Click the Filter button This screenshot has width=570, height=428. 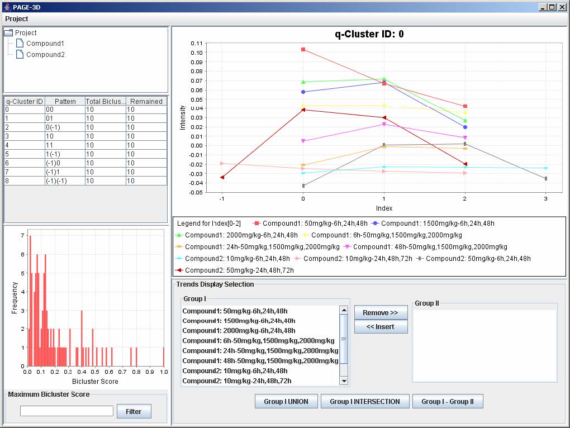[134, 412]
